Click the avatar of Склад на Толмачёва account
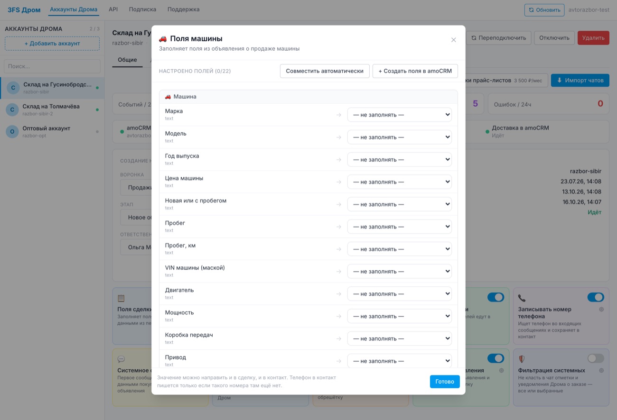617x420 pixels. (12, 110)
